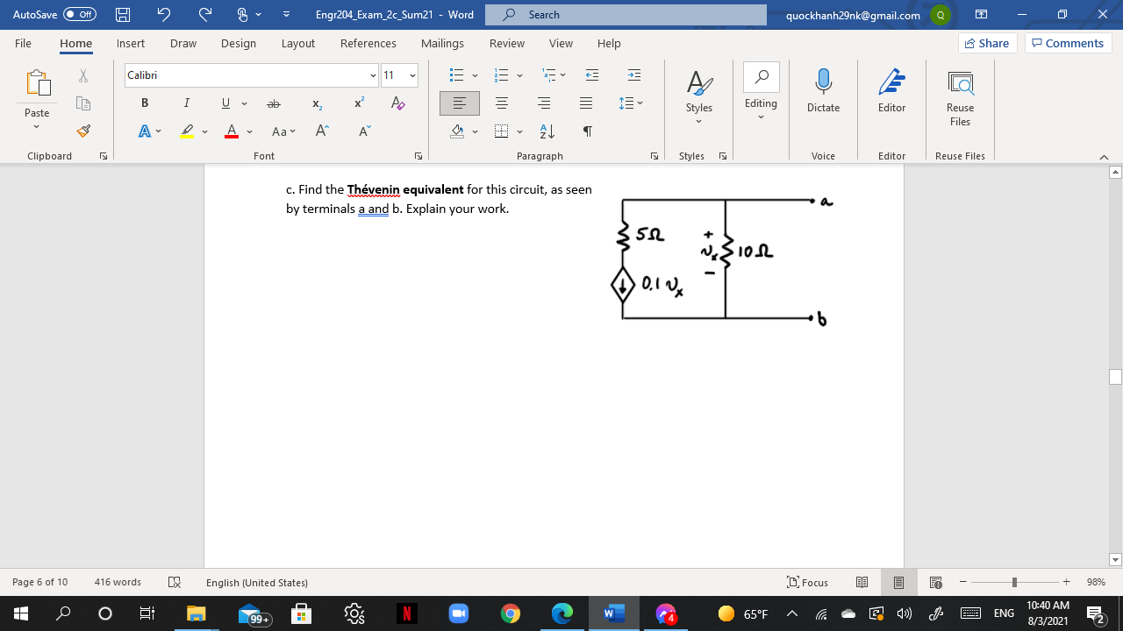Click the center alignment icon
This screenshot has height=631, width=1123.
(501, 103)
